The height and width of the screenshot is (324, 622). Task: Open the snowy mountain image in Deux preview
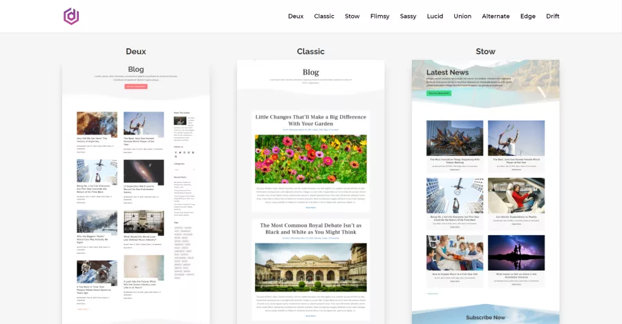97,223
